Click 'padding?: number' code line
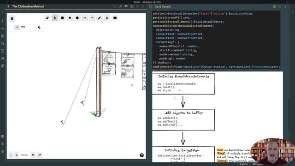Screen dimensions: 295x166 click(x=172, y=59)
